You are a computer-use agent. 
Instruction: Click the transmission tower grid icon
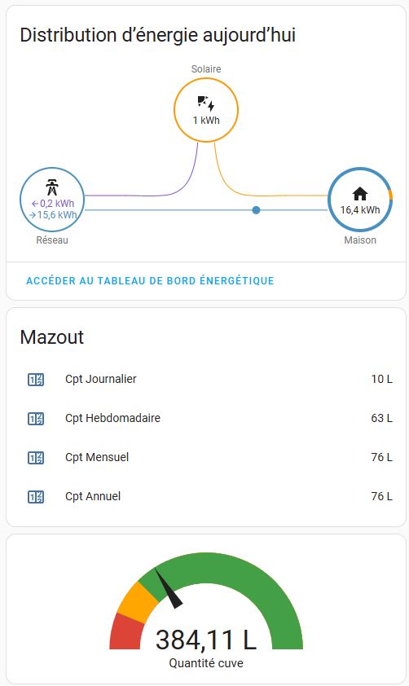(x=52, y=187)
